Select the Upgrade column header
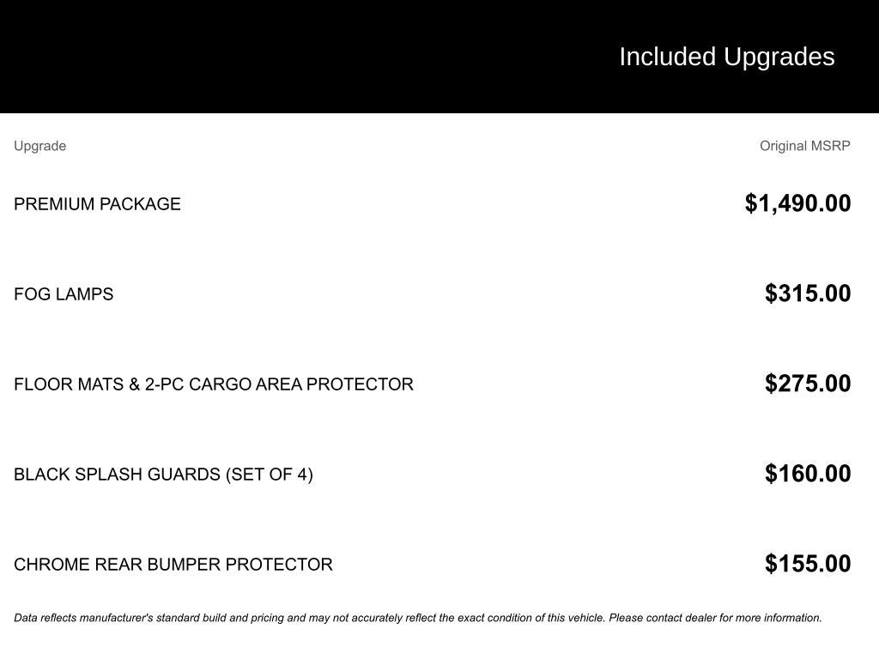Image resolution: width=879 pixels, height=659 pixels. pyautogui.click(x=39, y=146)
